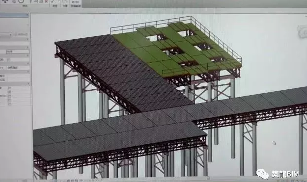The width and height of the screenshot is (307, 182).
Task: Toggle the second checkbox in the five-checkbox group
Action: tap(9, 92)
